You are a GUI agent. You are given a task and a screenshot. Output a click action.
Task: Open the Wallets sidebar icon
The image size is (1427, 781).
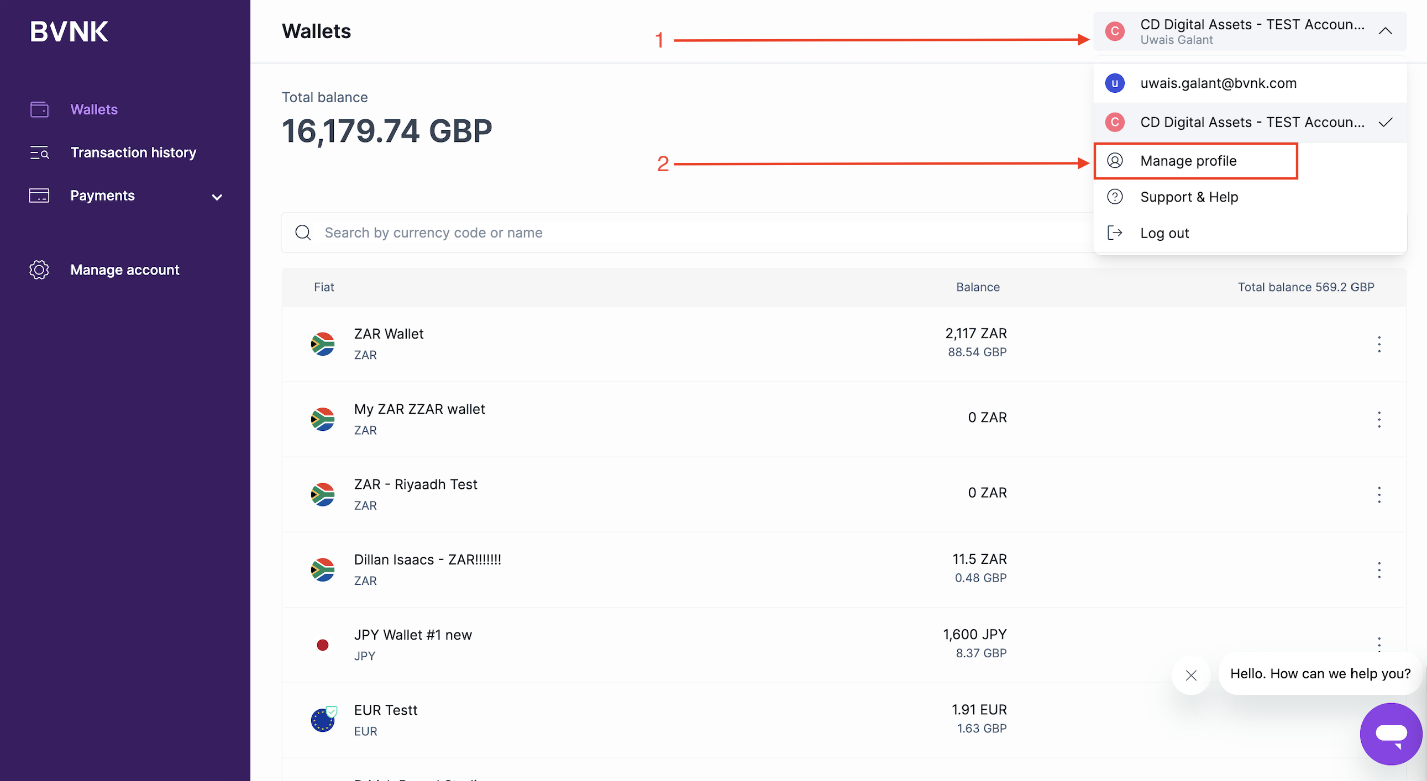pyautogui.click(x=39, y=109)
